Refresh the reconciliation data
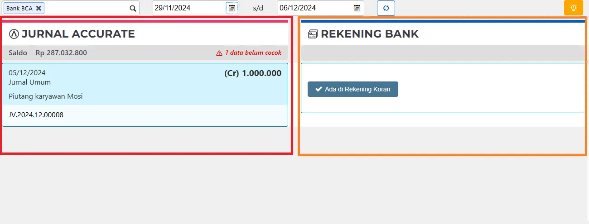589x224 pixels. tap(386, 8)
